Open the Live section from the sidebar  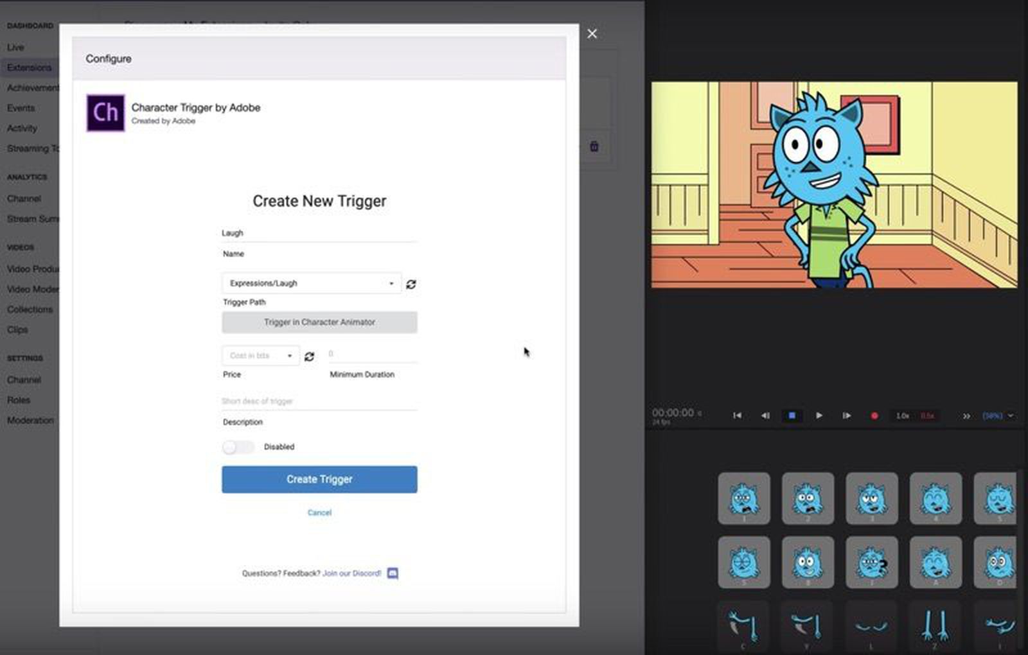pyautogui.click(x=15, y=47)
